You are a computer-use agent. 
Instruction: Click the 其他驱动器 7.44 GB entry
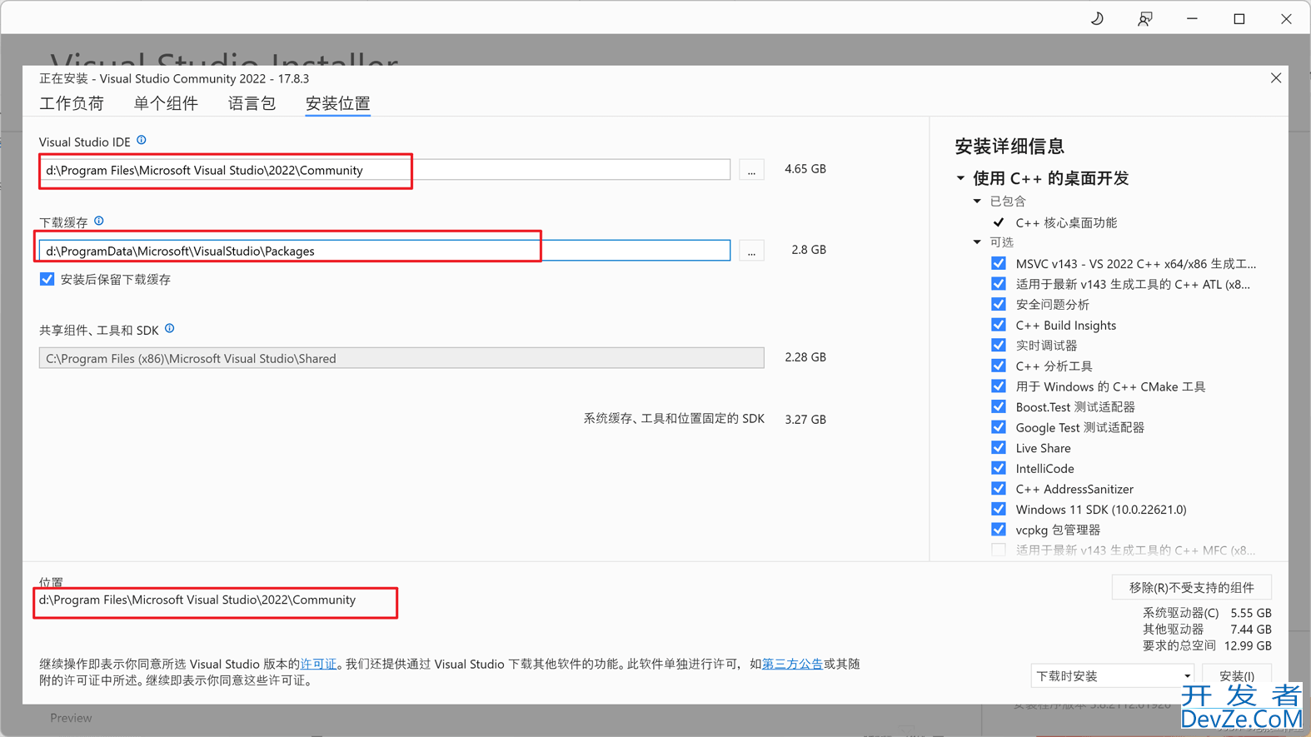click(x=1207, y=629)
